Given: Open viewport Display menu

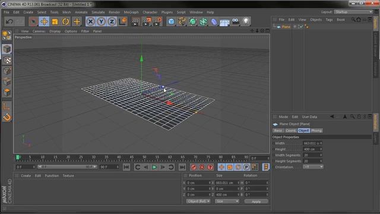Looking at the screenshot, I should pyautogui.click(x=55, y=32).
